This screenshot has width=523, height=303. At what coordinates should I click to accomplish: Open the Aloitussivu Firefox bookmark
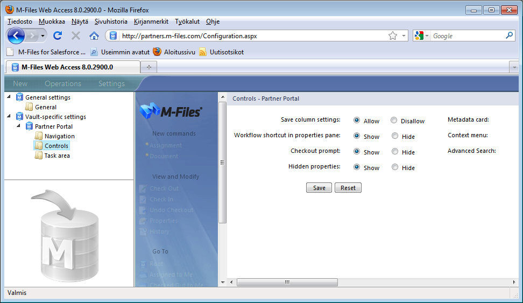pyautogui.click(x=174, y=52)
